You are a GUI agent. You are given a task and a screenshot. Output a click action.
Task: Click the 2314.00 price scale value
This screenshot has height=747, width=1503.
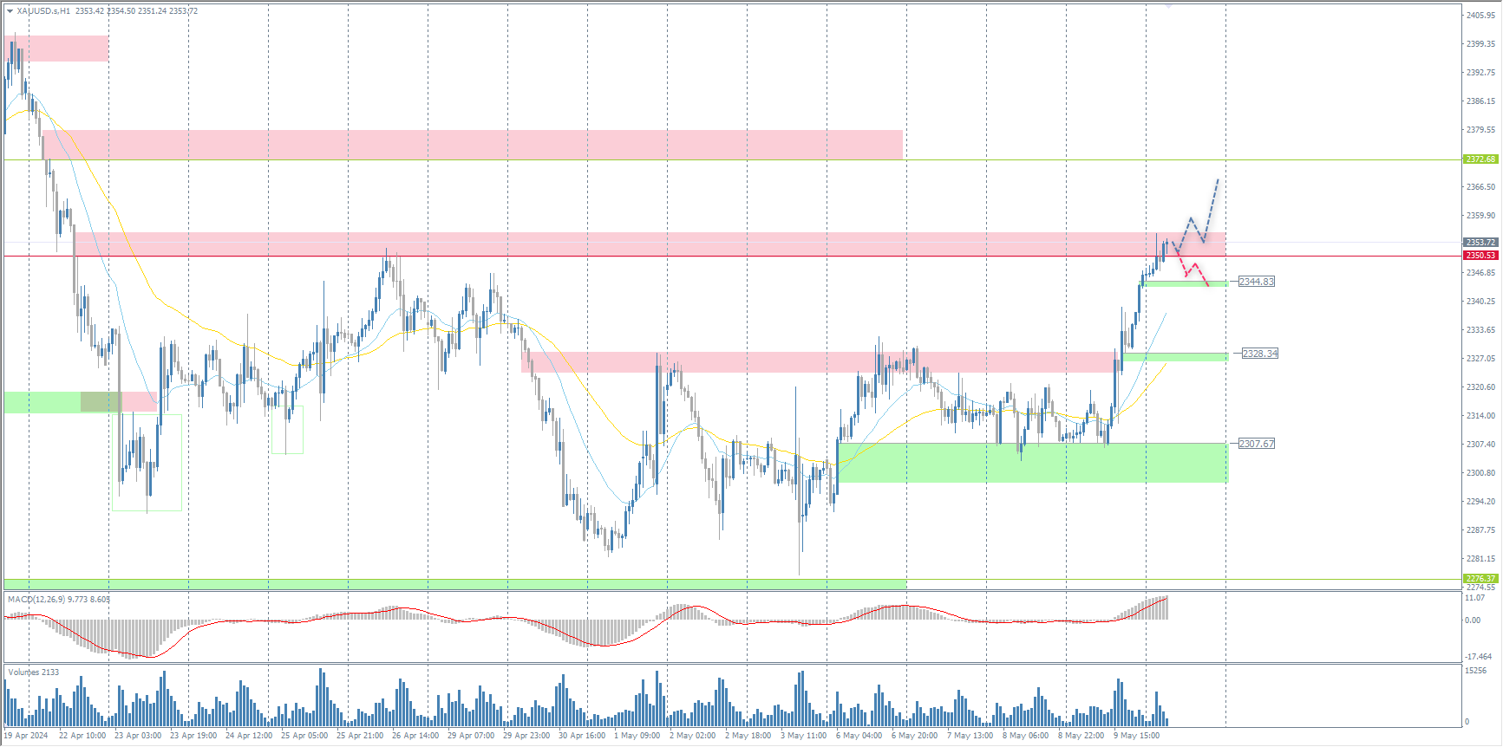click(1480, 416)
